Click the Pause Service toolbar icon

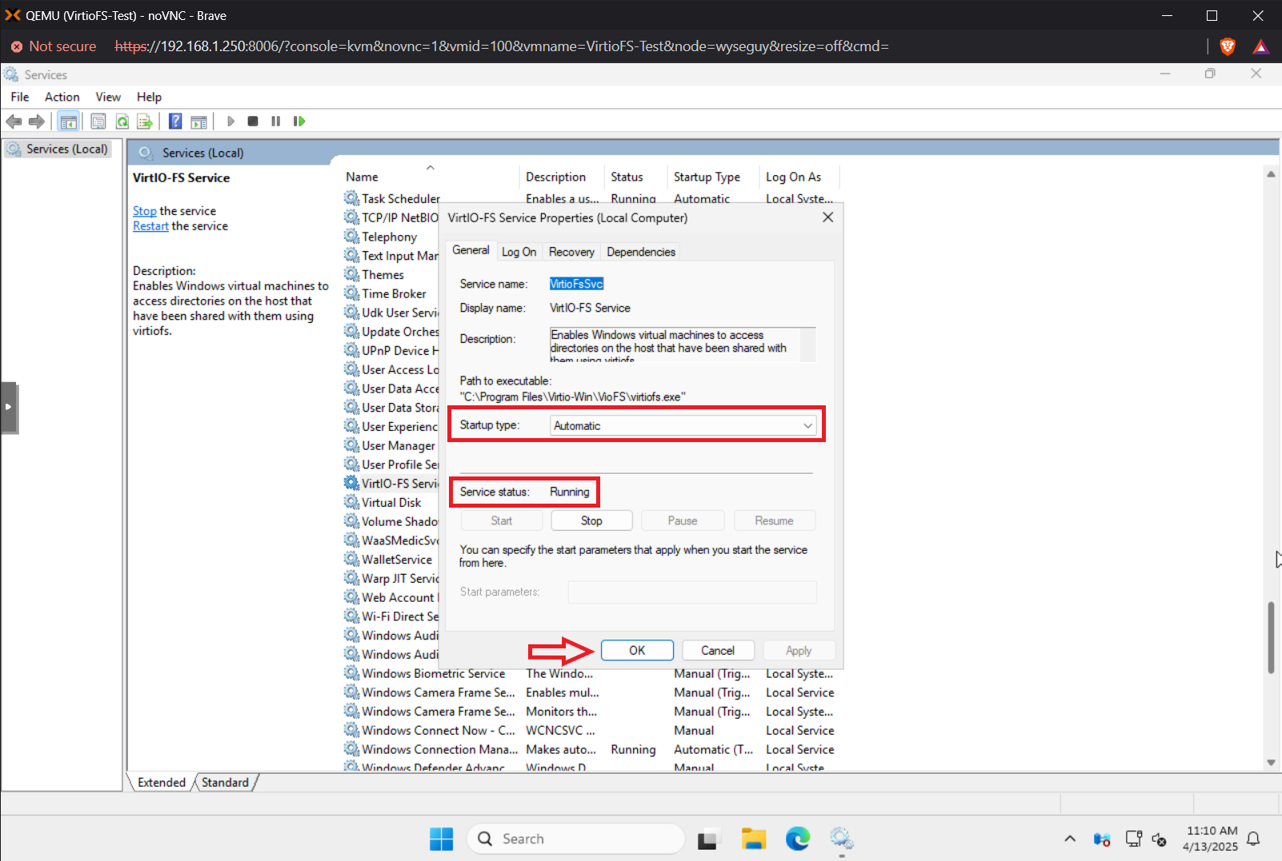pos(276,122)
